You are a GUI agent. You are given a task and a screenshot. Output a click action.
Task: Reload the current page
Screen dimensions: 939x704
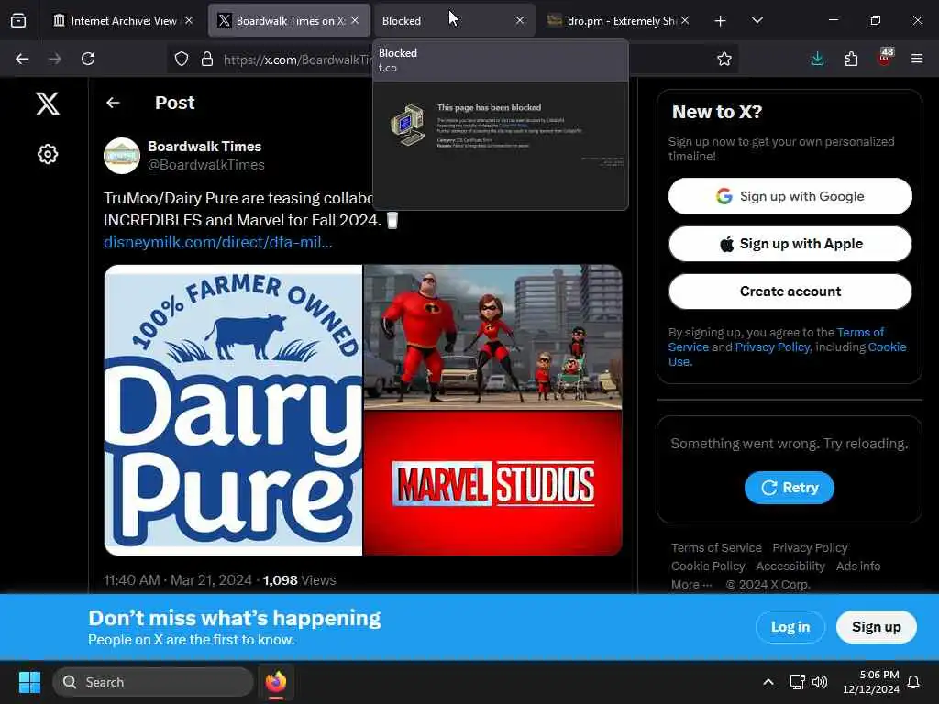coord(88,59)
